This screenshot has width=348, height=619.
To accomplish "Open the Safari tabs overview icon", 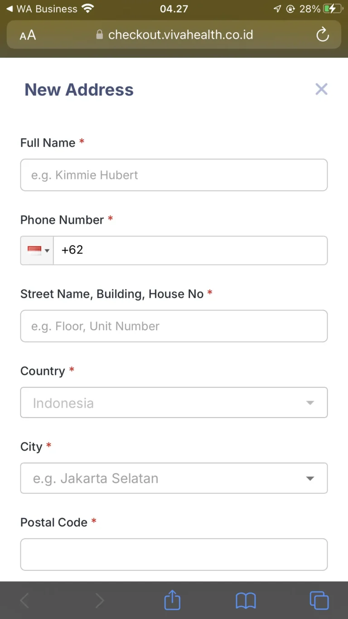I will 319,600.
